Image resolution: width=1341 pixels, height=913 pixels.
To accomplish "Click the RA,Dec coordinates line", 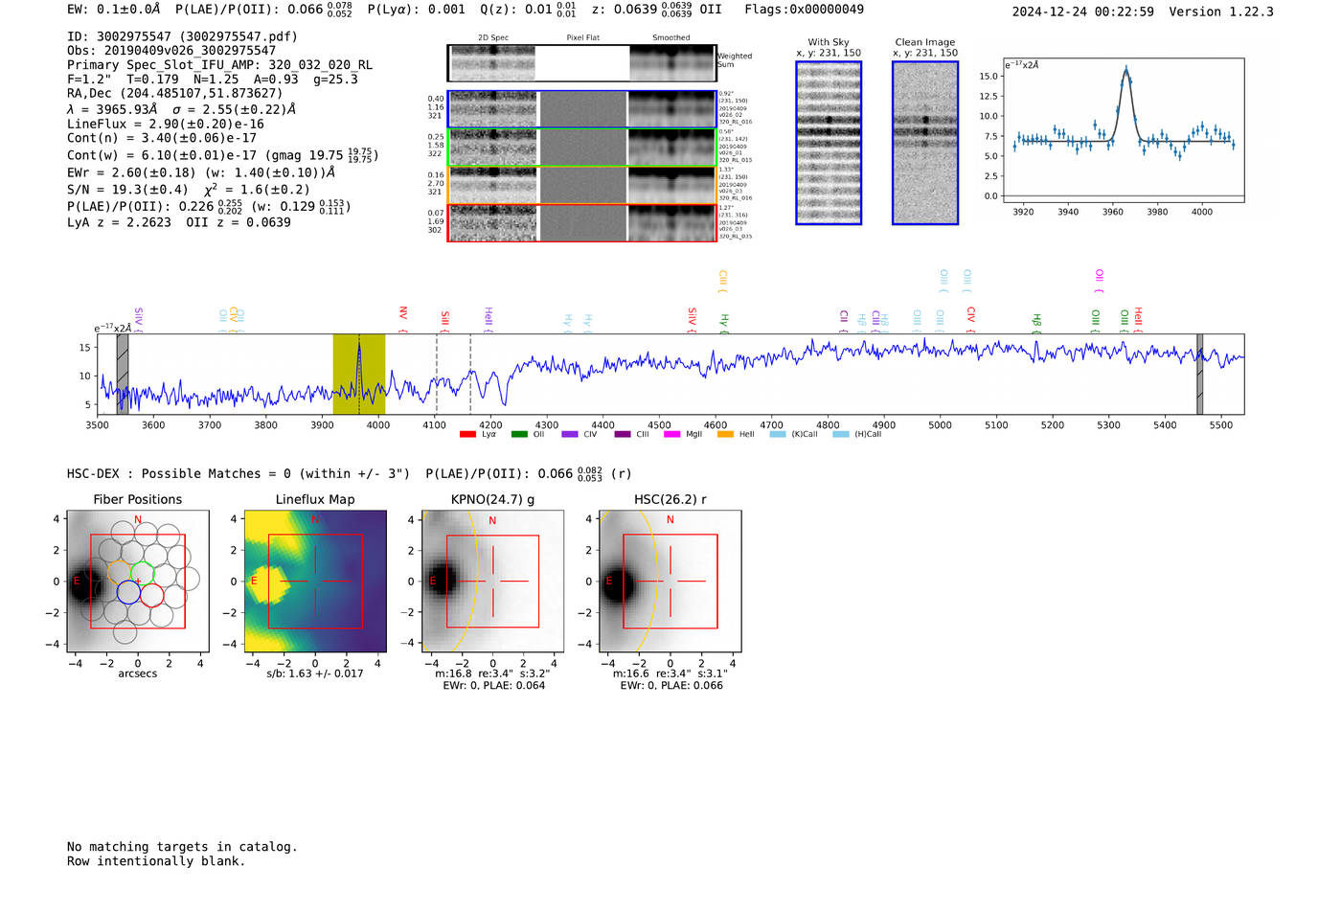I will [x=175, y=94].
